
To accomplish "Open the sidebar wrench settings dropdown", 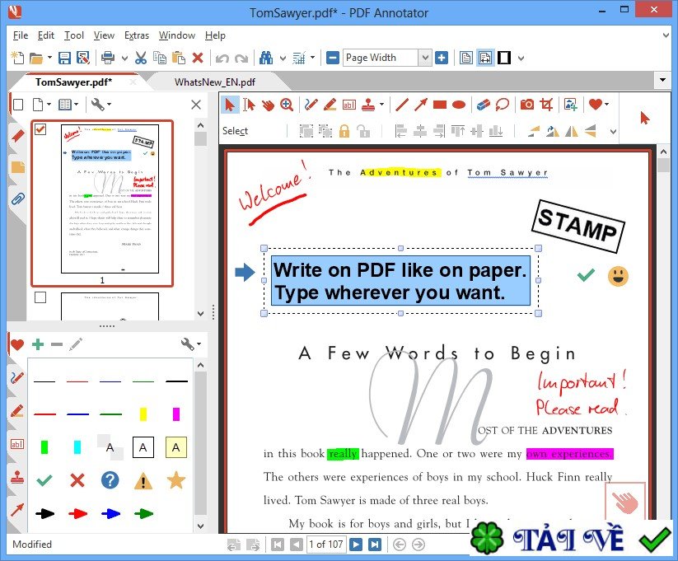I will (x=101, y=105).
